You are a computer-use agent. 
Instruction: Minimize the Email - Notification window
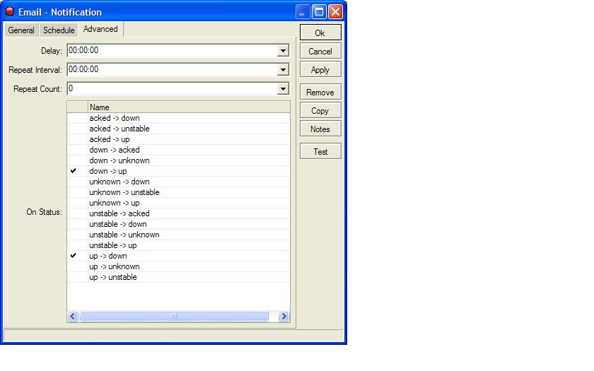(303, 12)
